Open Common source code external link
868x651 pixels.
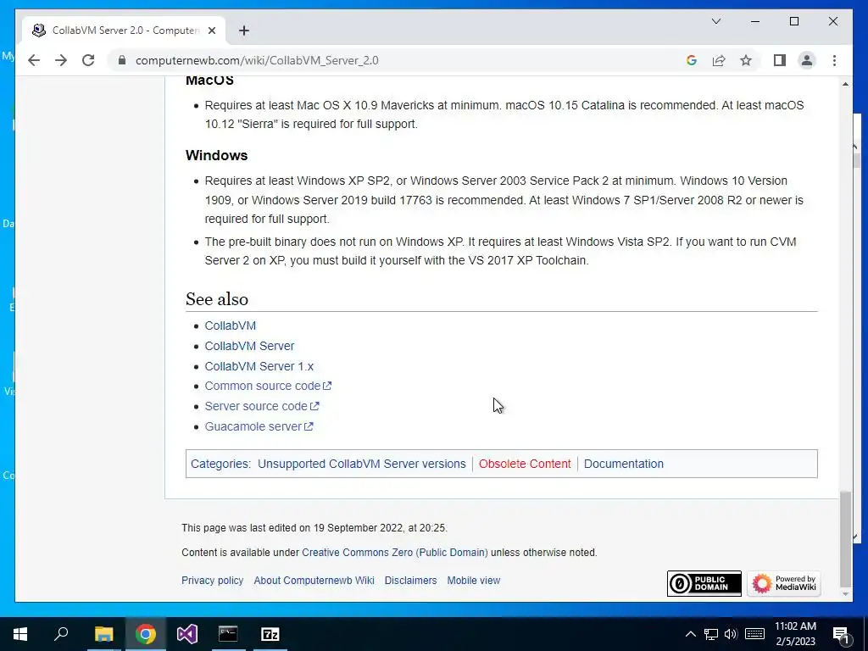(x=268, y=386)
